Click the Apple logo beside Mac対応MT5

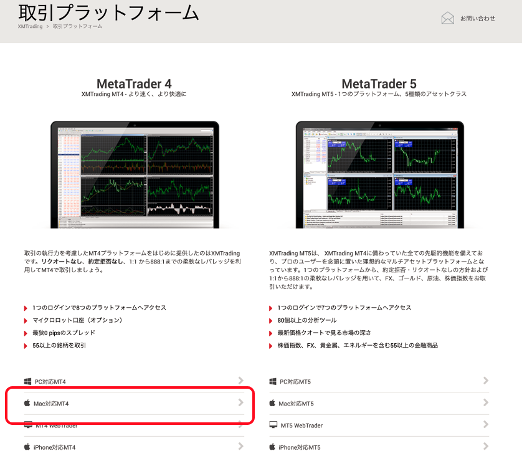coord(272,403)
